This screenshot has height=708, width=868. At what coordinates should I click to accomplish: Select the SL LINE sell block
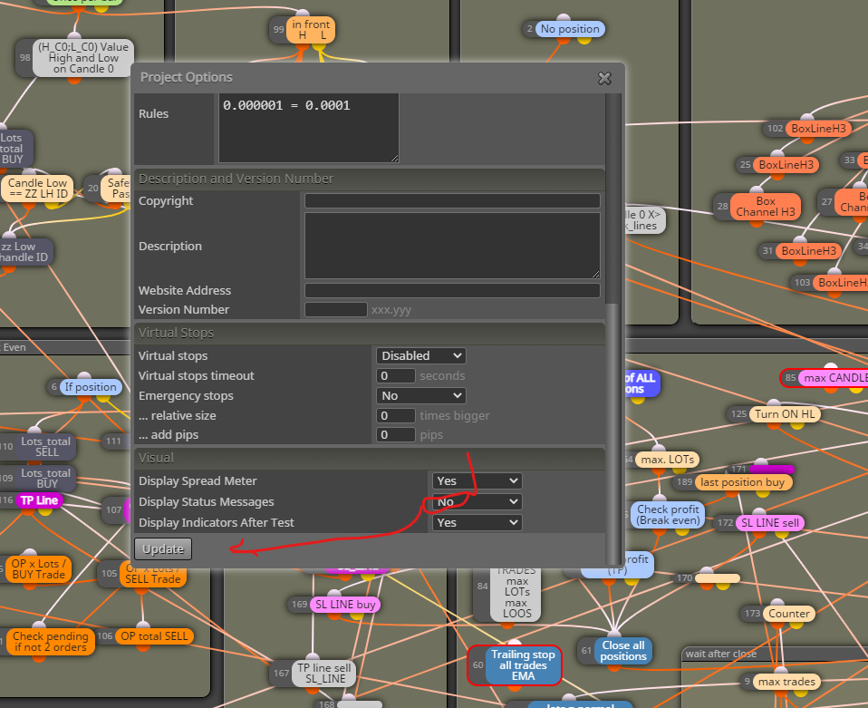coord(770,522)
